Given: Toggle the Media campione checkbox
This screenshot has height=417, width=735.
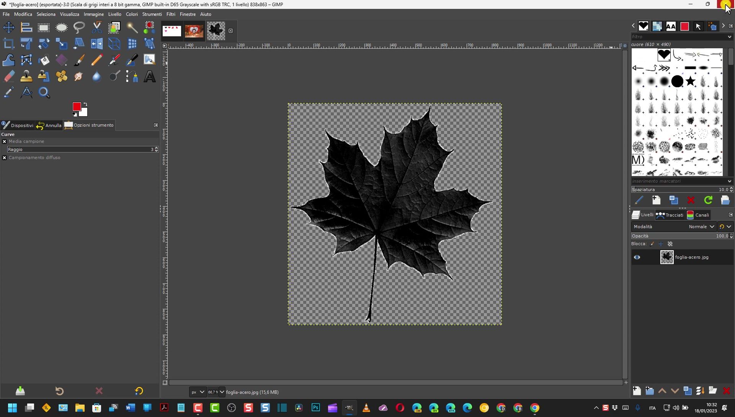Looking at the screenshot, I should 5,142.
